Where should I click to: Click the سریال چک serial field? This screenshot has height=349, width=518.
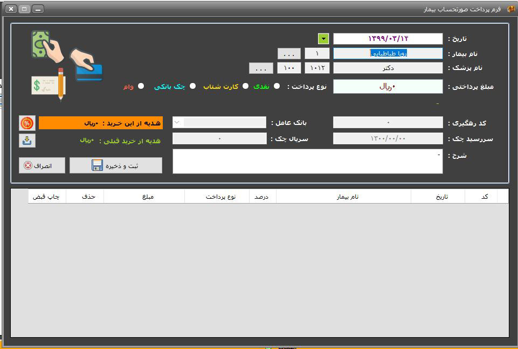(220, 138)
